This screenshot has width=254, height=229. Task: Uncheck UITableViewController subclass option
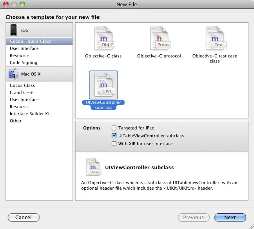tap(114, 136)
